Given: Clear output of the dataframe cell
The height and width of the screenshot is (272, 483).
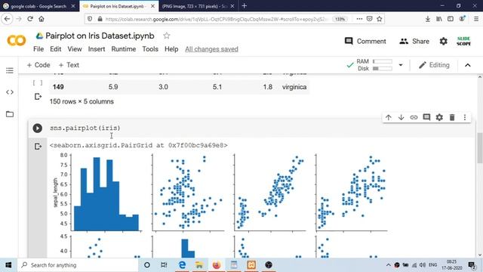Looking at the screenshot, I should pyautogui.click(x=38, y=97).
